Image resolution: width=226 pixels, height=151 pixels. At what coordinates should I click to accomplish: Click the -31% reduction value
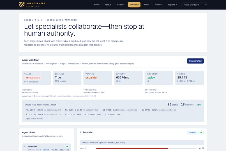tap(198, 105)
